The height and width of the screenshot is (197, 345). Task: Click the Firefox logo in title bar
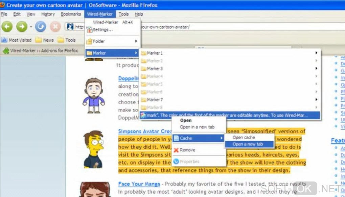click(2, 5)
